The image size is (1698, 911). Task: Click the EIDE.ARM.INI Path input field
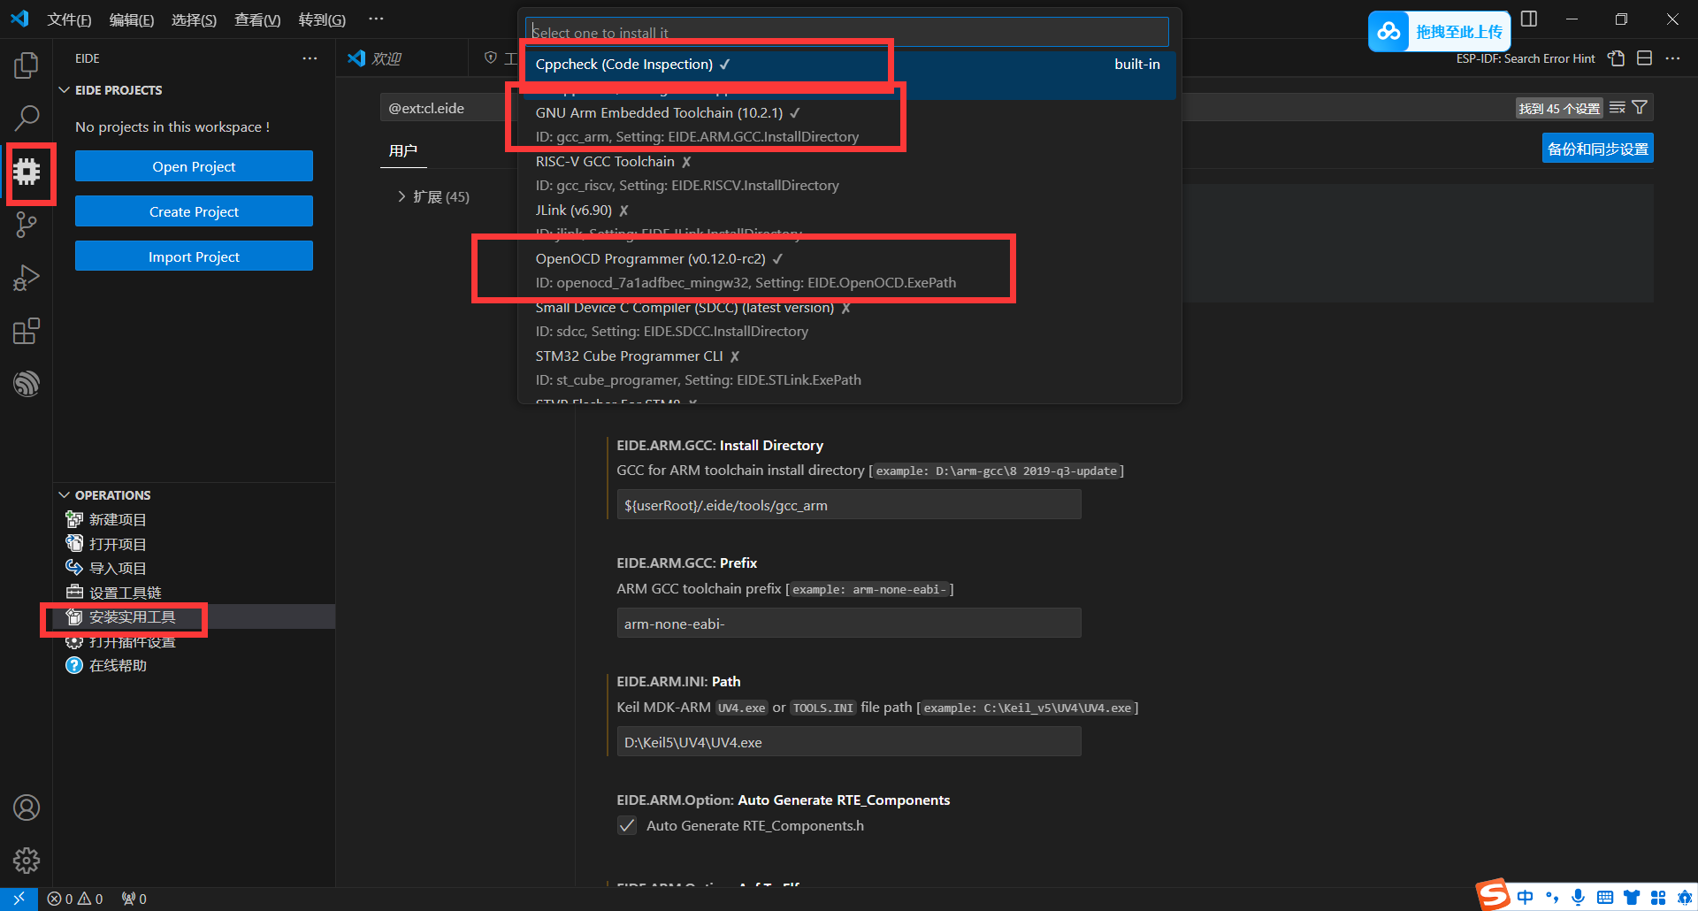(849, 741)
